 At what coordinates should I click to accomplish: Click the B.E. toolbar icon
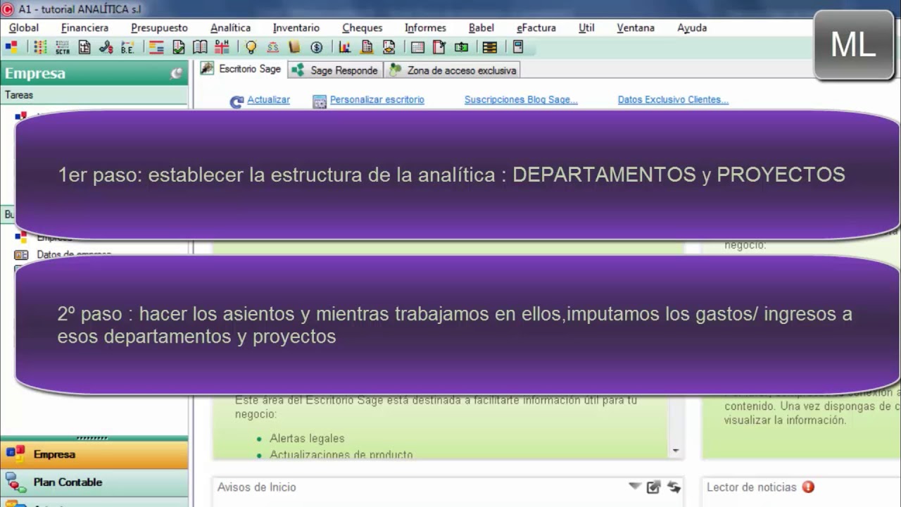click(x=127, y=47)
